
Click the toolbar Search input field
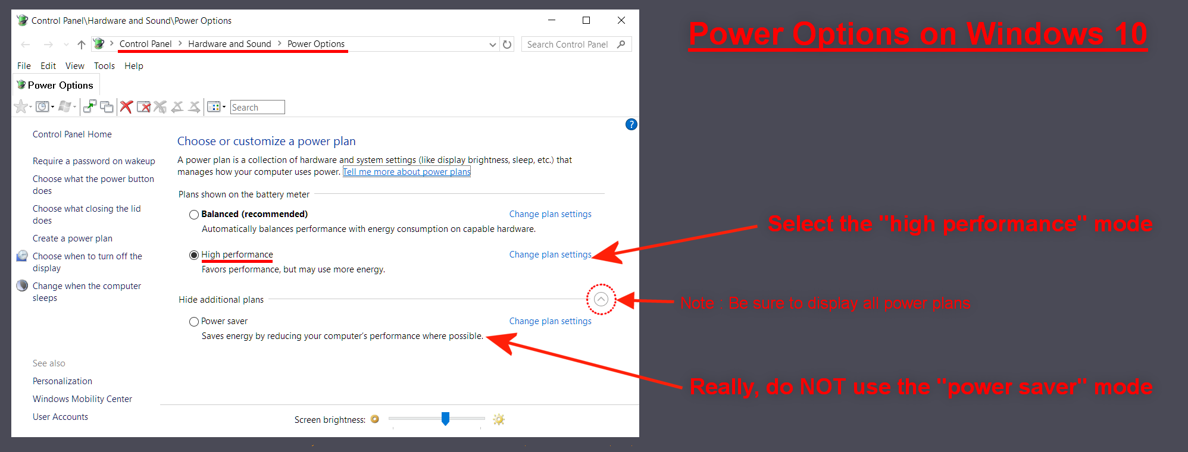pos(257,107)
